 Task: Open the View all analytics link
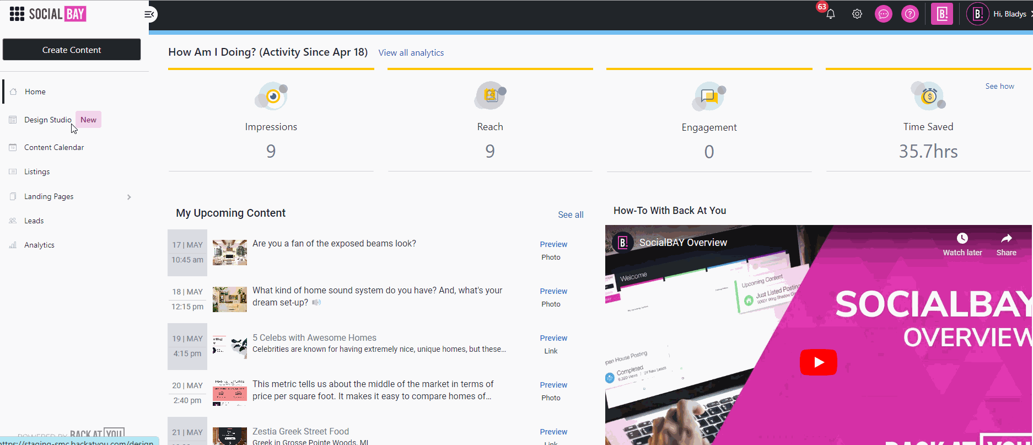pyautogui.click(x=411, y=53)
